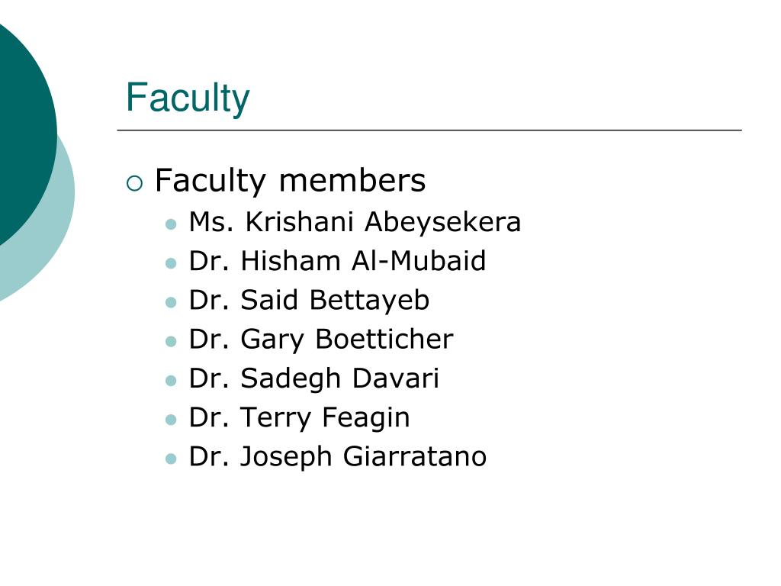Click Ms. Krishani Abeysekera name
This screenshot has height=586, width=781.
pyautogui.click(x=355, y=222)
